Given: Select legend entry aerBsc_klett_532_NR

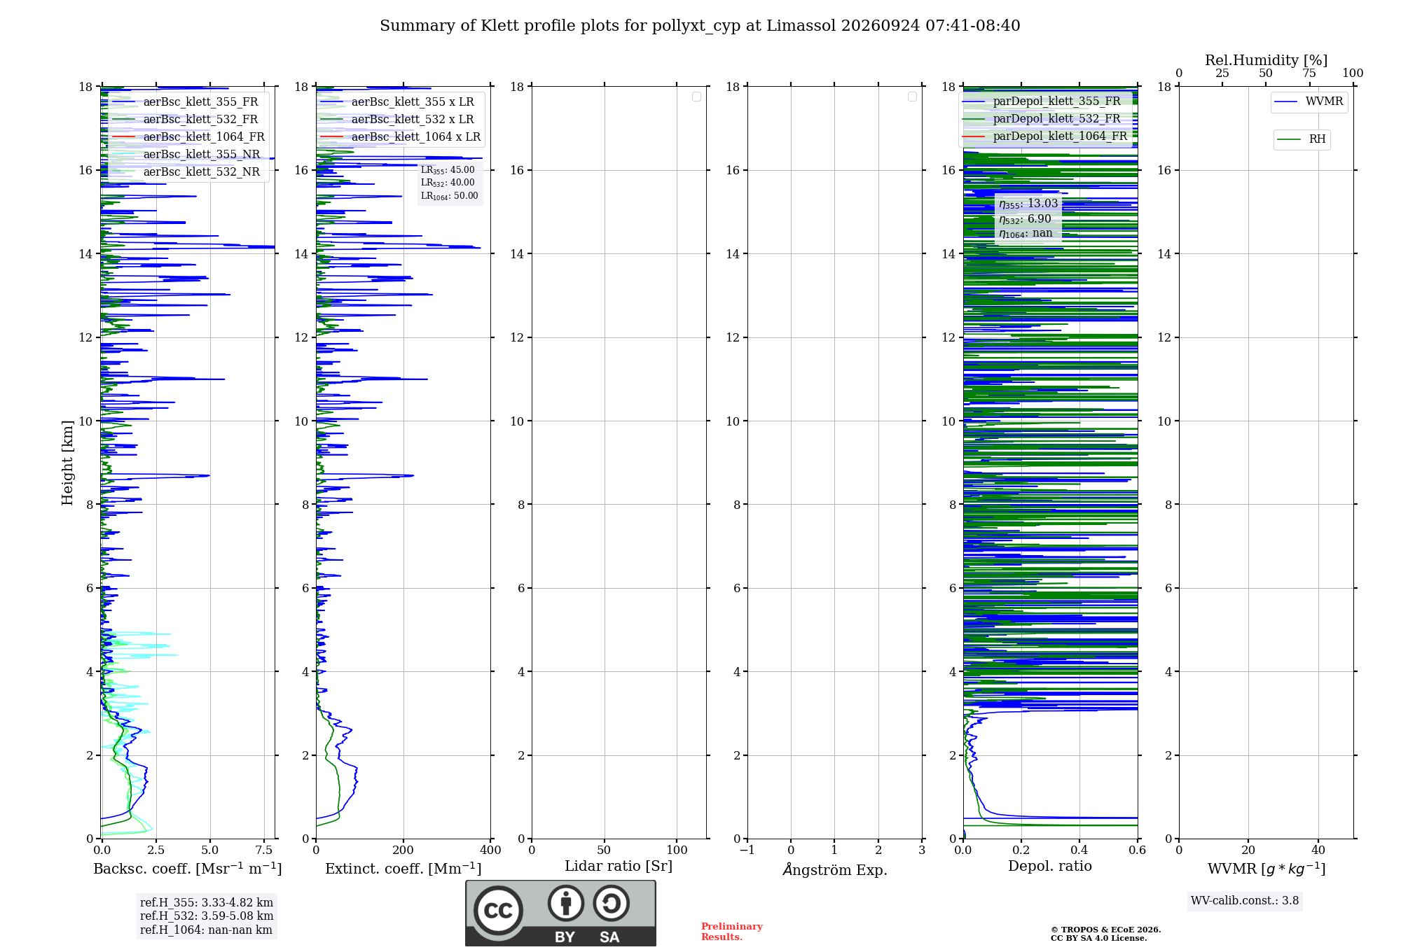Looking at the screenshot, I should coord(186,172).
